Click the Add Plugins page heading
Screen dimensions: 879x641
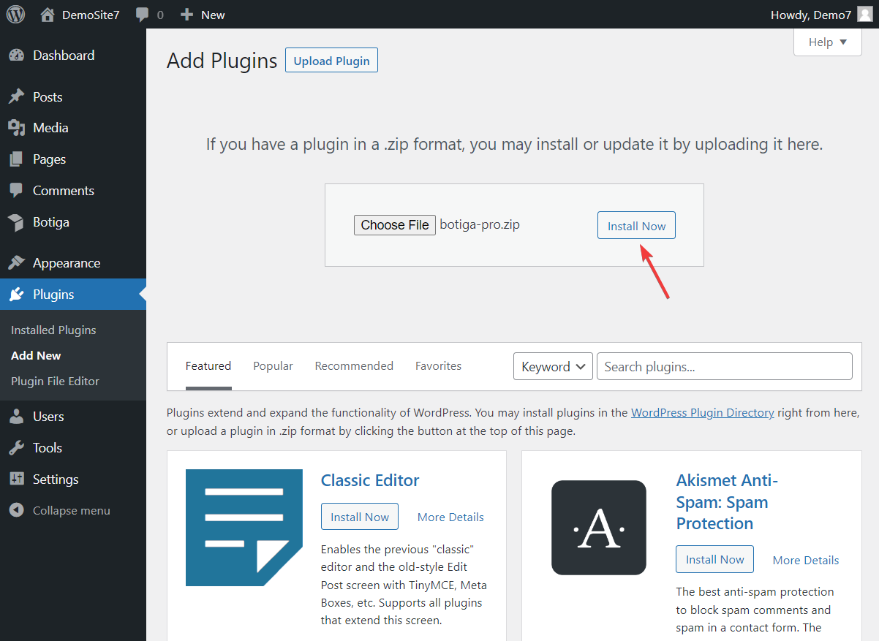click(x=222, y=61)
